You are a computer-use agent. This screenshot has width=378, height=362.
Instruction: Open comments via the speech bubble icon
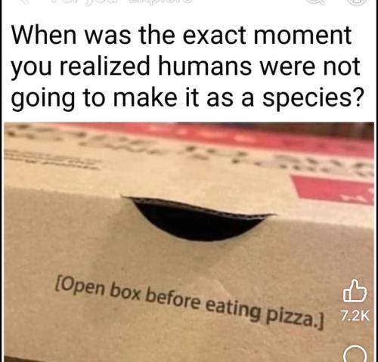355,356
